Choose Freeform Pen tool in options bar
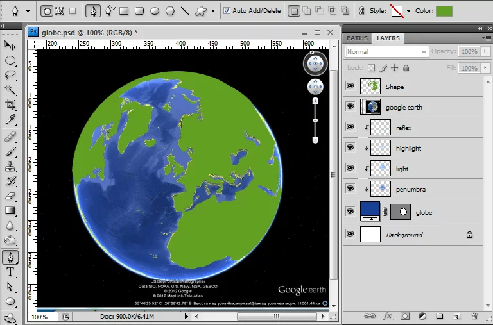Screen dimensions: 493x325 [x=108, y=12]
